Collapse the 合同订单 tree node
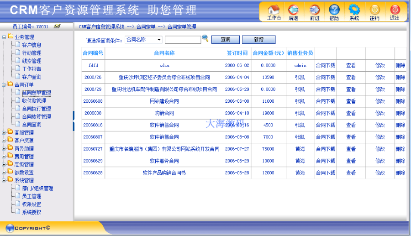411x236 pixels. coord(4,85)
